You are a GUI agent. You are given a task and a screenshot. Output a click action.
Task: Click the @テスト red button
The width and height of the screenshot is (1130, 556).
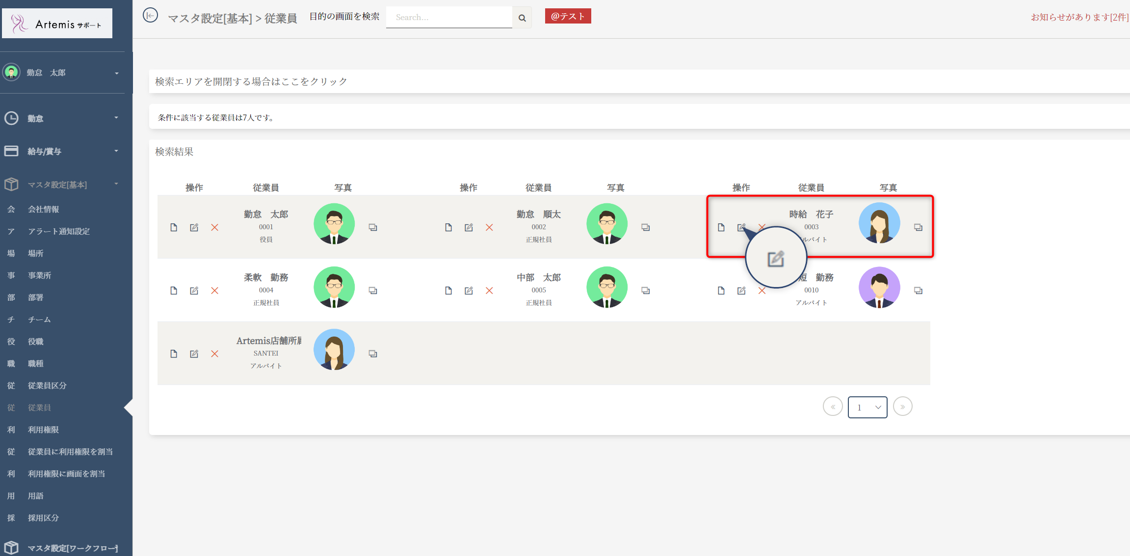coord(568,16)
